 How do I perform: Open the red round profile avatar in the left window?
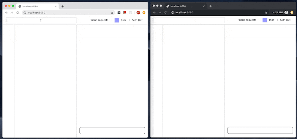click(x=138, y=13)
